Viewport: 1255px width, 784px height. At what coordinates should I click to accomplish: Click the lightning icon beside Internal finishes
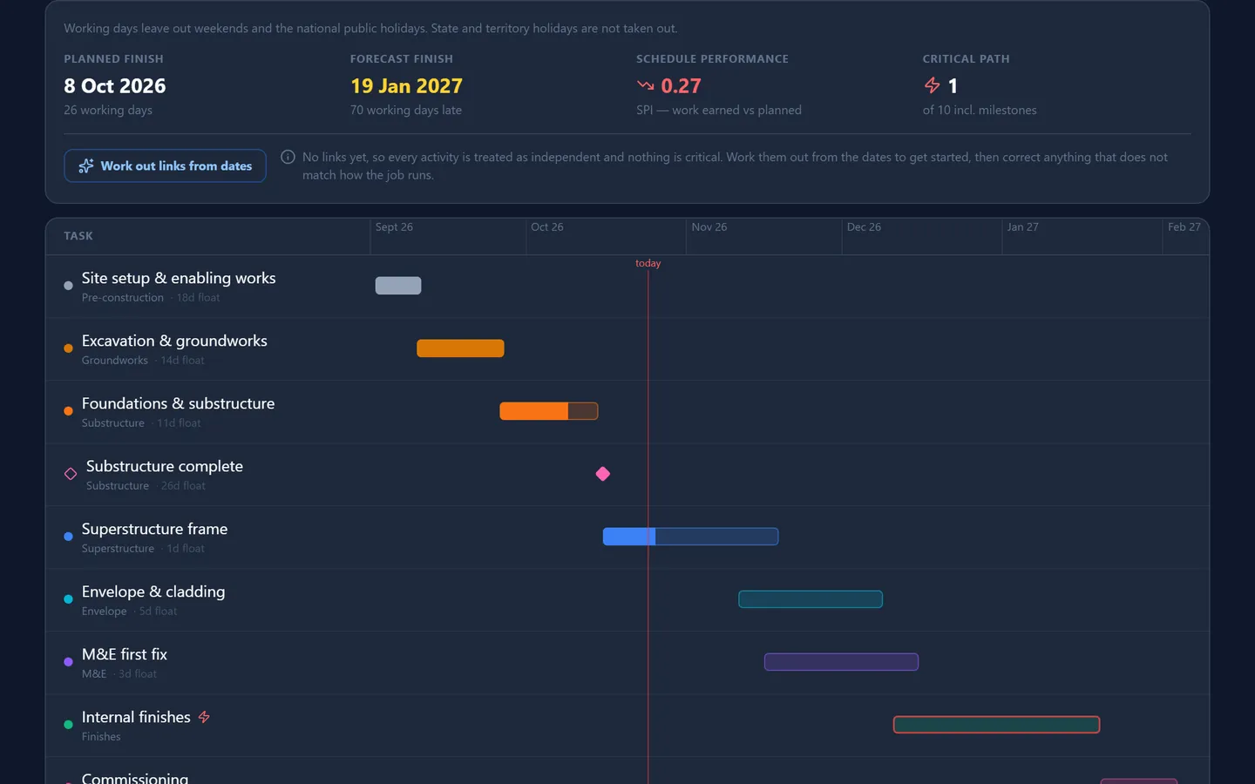[x=204, y=717]
